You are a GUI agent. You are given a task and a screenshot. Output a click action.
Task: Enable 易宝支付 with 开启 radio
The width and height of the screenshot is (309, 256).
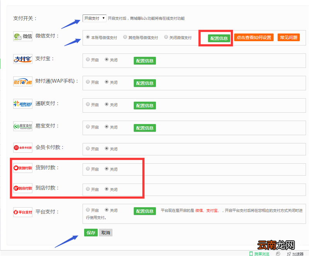pos(88,127)
